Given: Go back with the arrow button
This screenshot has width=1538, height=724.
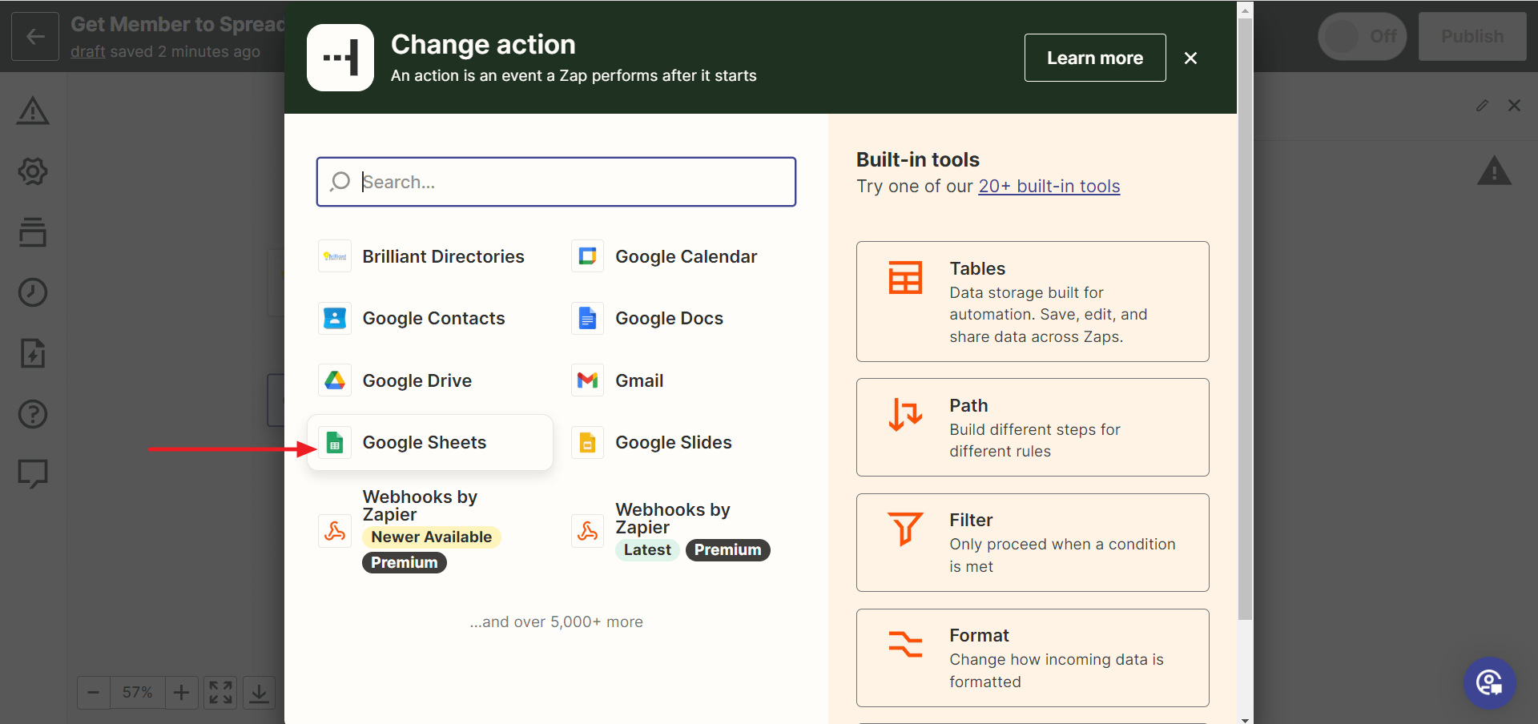Looking at the screenshot, I should [35, 37].
